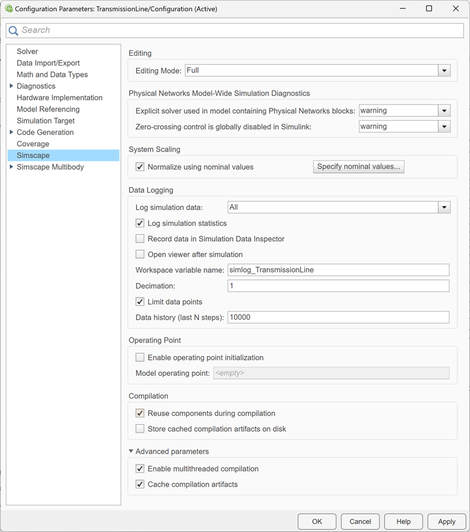Click the Workspace variable name field

[338, 270]
